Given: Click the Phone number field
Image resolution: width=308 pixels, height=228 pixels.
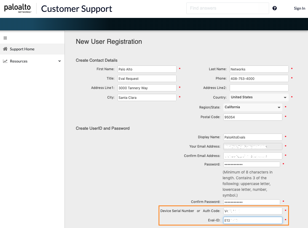Looking at the screenshot, I should pyautogui.click(x=259, y=78).
